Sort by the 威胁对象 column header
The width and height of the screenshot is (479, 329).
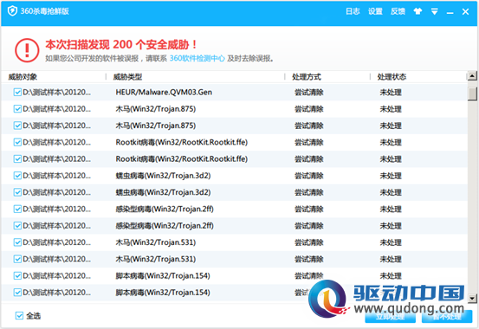pos(23,77)
